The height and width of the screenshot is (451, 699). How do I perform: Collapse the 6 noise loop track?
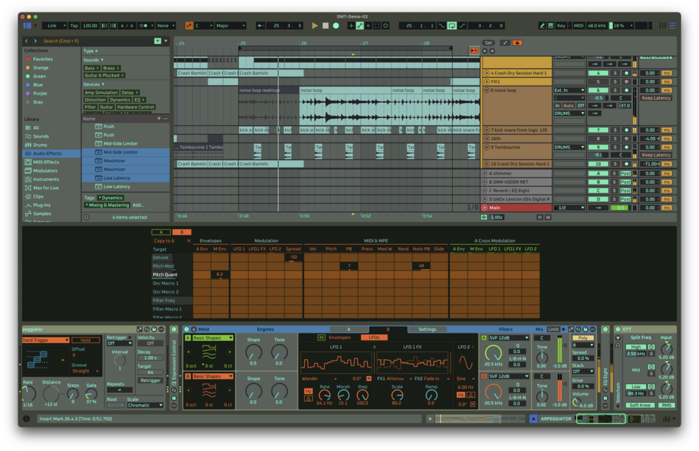click(486, 90)
